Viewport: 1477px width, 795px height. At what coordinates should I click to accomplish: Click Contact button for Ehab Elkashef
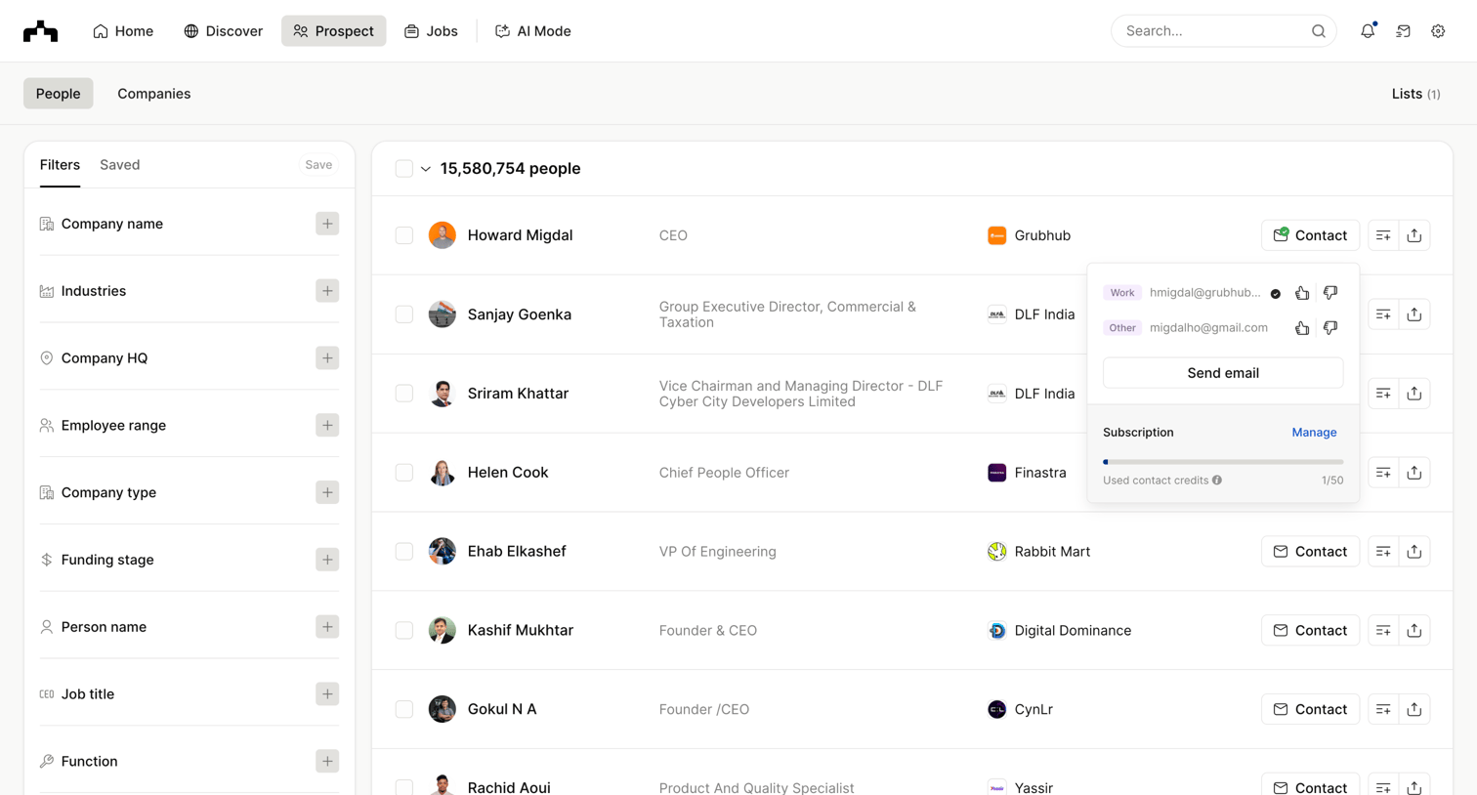point(1310,552)
